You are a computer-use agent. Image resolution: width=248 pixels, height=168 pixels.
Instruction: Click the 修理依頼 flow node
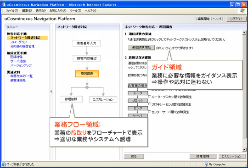[x=71, y=99]
